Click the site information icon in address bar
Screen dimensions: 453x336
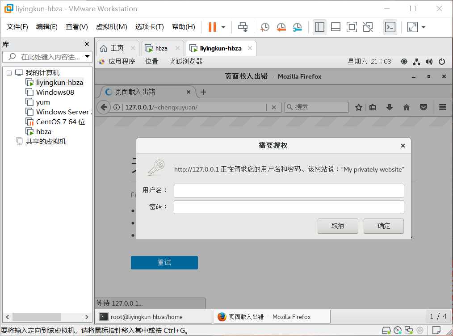coord(117,107)
